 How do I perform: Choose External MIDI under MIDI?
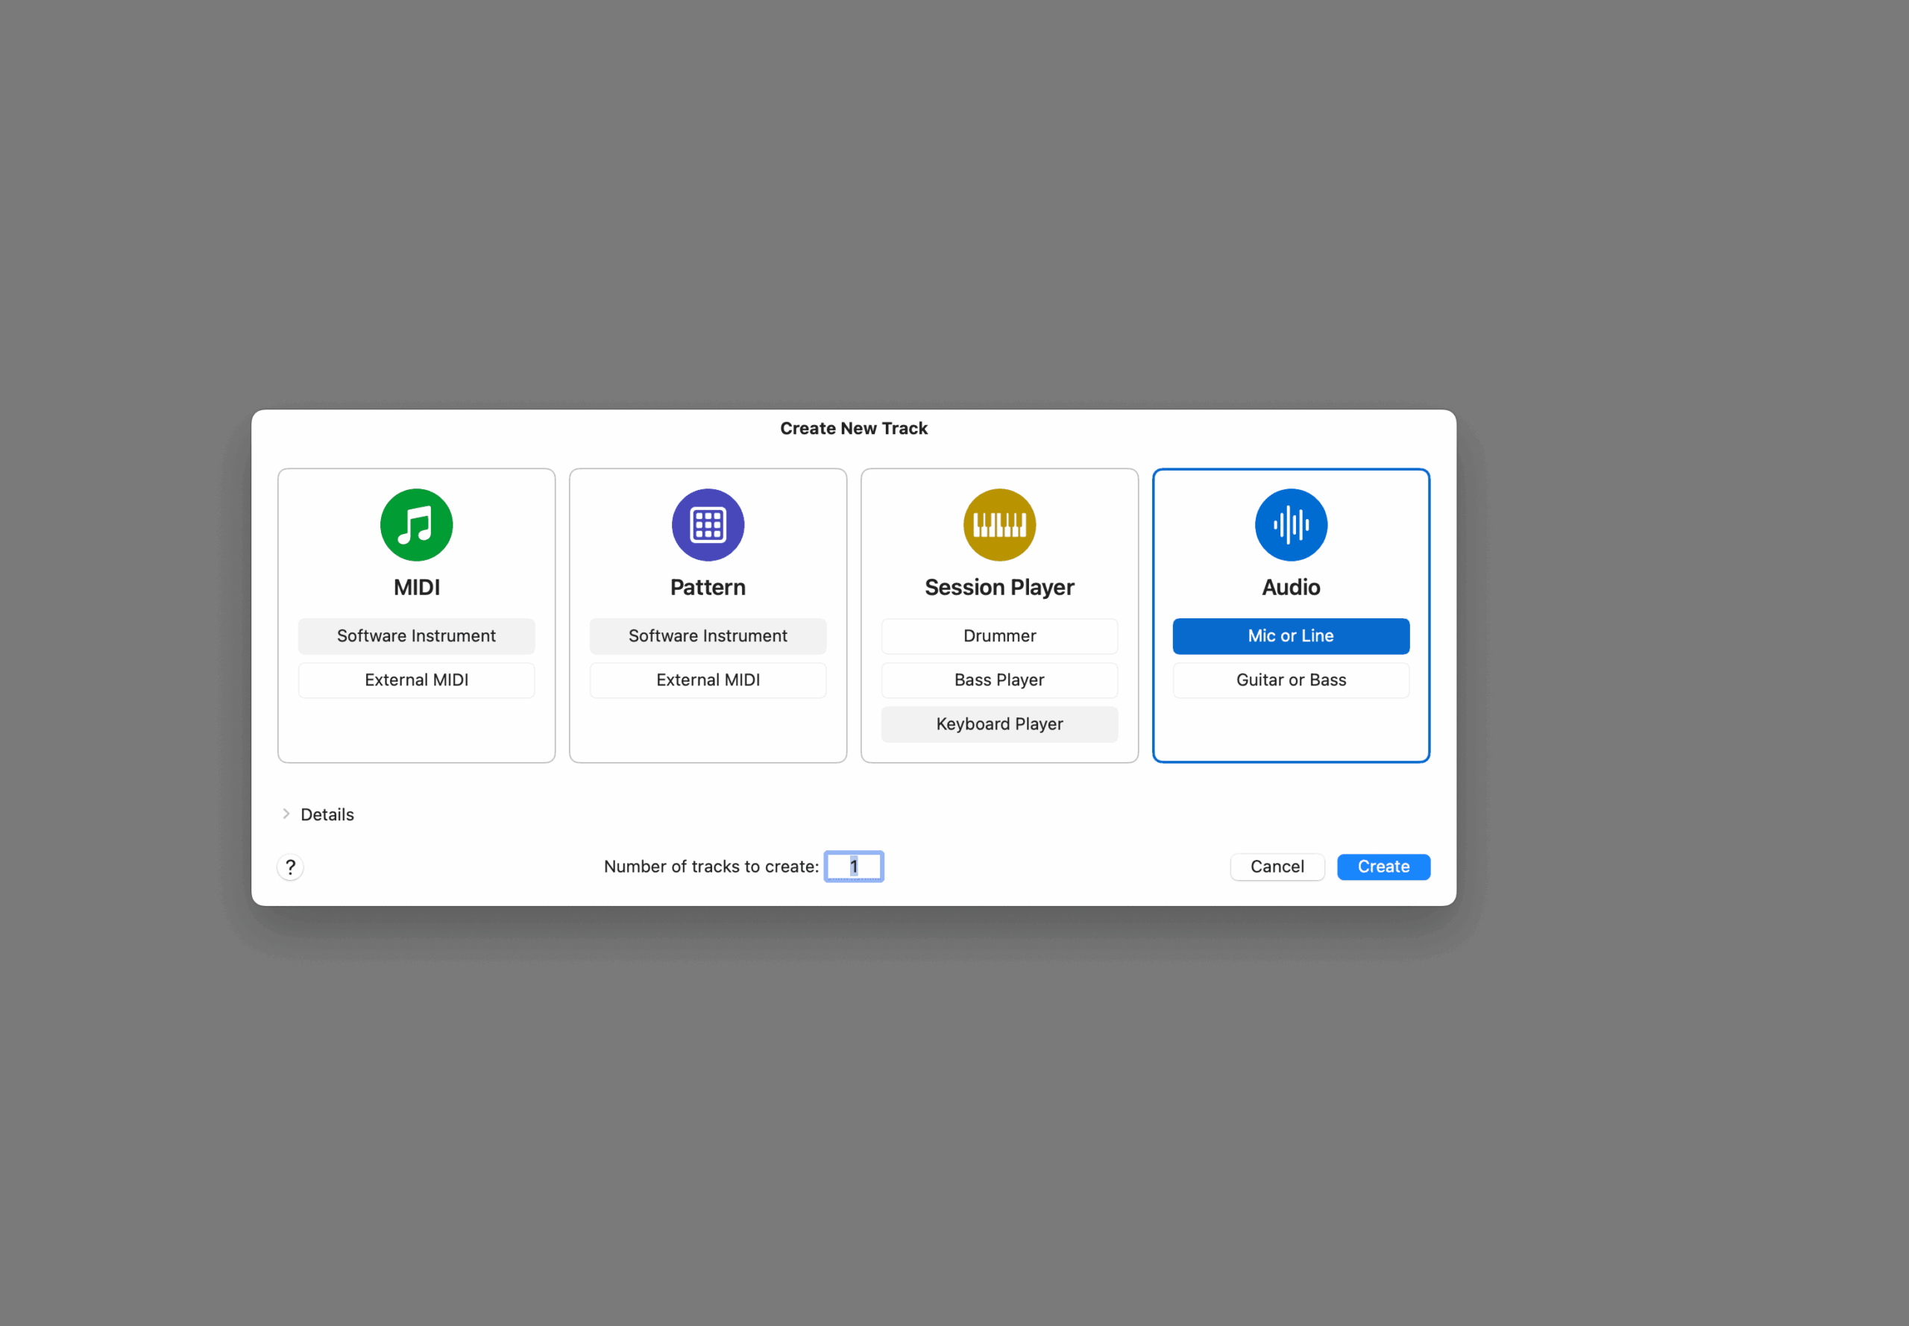point(416,679)
